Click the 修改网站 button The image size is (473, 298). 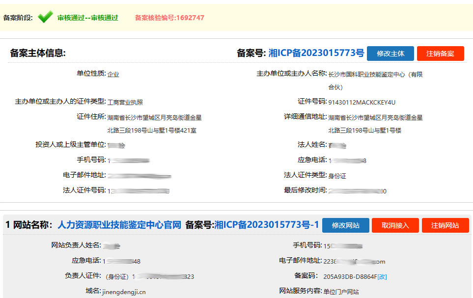click(345, 225)
